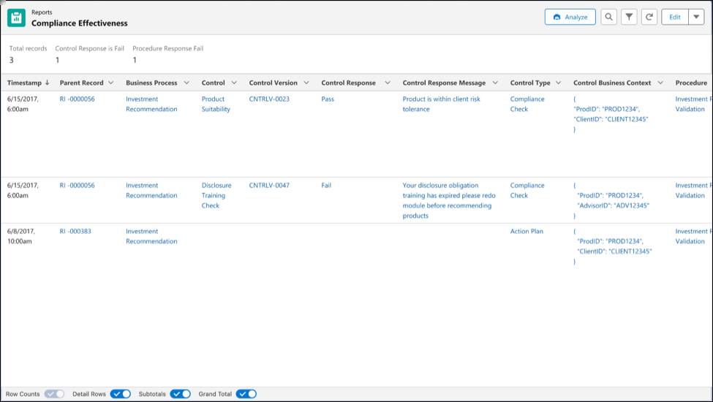
Task: Click the Compliance Effectiveness report title
Action: click(x=80, y=23)
